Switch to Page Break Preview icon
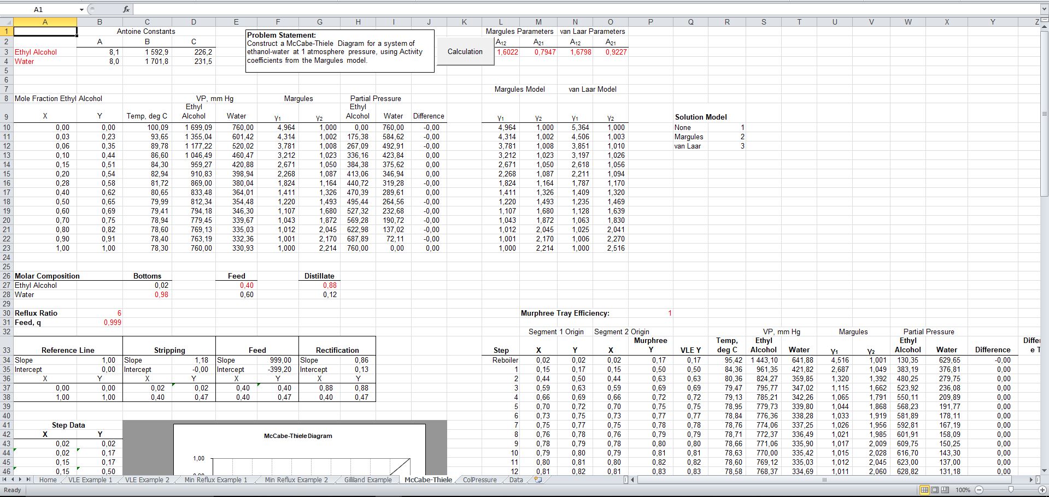 point(945,490)
